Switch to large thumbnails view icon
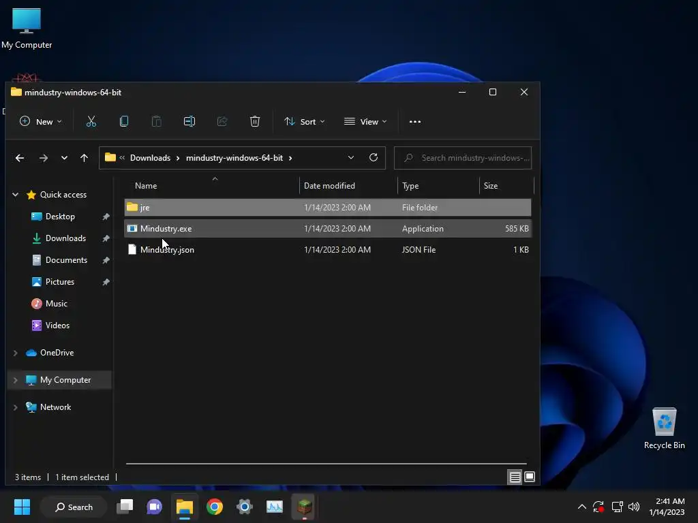The width and height of the screenshot is (698, 523). [x=530, y=477]
